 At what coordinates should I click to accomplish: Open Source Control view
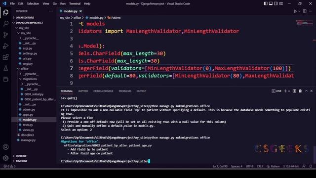tap(5, 35)
